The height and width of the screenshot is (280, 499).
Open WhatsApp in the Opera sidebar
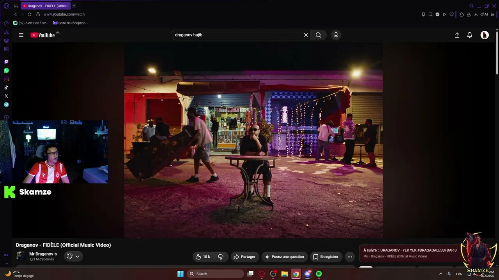[x=6, y=70]
